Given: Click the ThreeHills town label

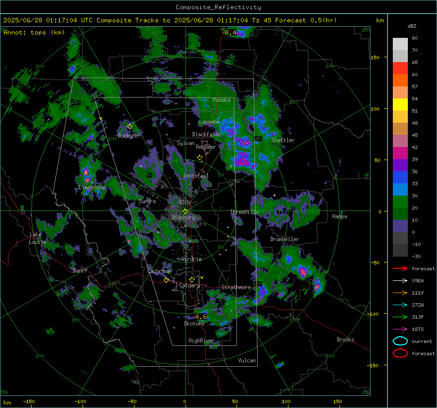Looking at the screenshot, I should click(x=244, y=212).
